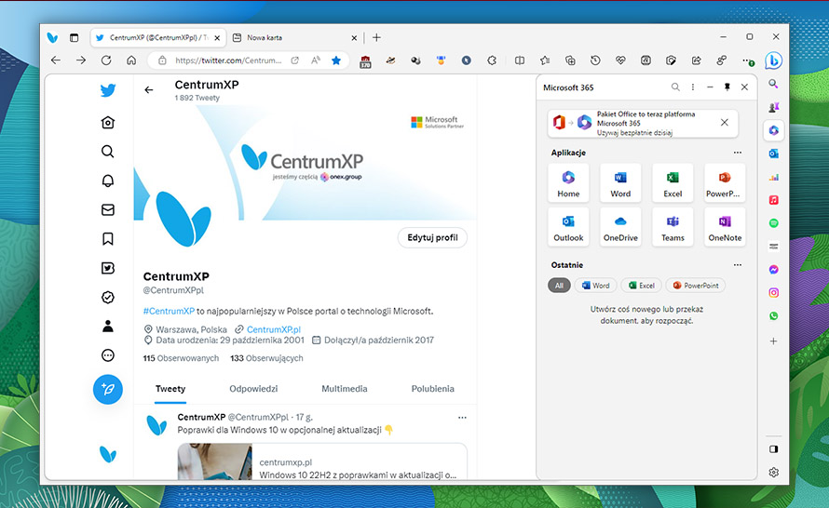Unpin the Microsoft 365 sidebar panel

727,87
